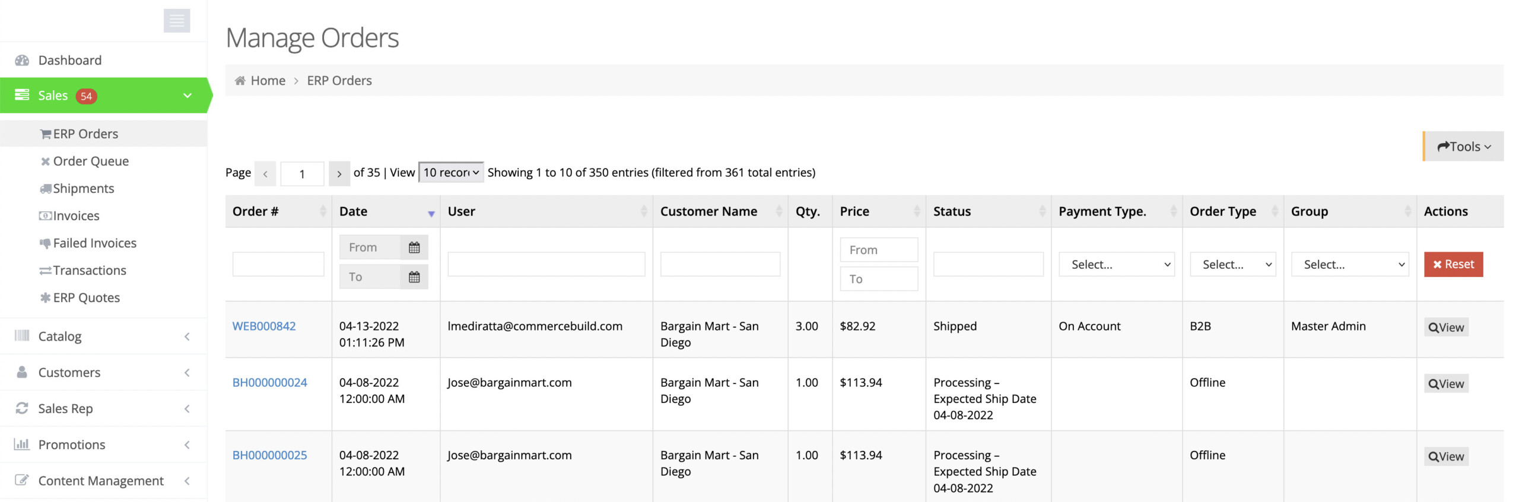Sort the Order # column
The height and width of the screenshot is (502, 1519).
pyautogui.click(x=323, y=211)
